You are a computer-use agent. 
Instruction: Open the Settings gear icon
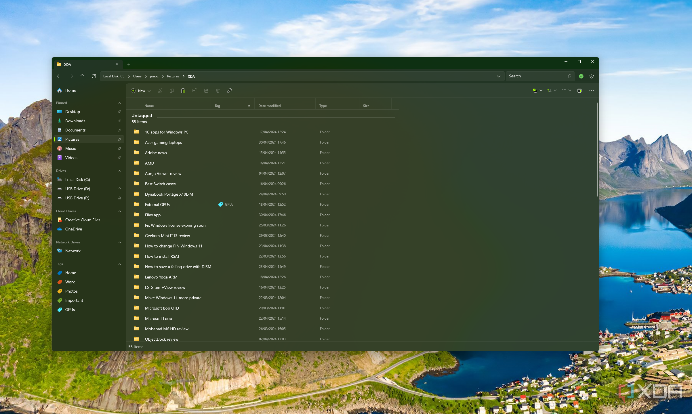point(592,76)
